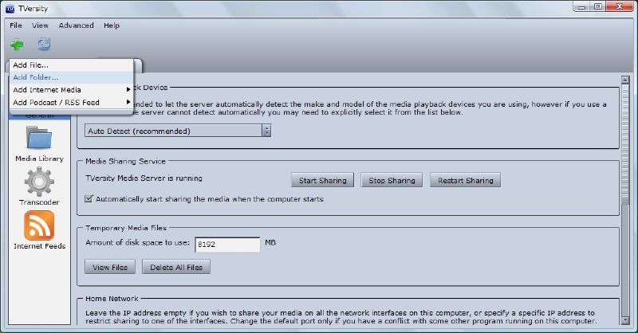Expand the Add Internet Media submenu arrow
This screenshot has height=333, width=638.
128,89
